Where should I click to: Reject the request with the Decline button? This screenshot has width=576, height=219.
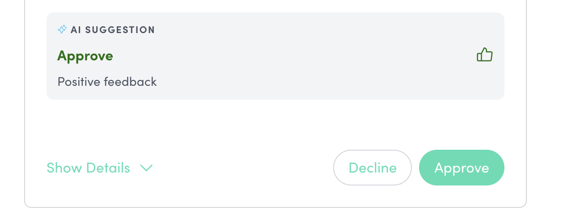[x=372, y=168]
